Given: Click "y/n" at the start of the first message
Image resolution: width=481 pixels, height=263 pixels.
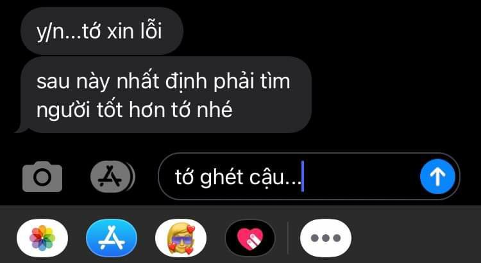Looking at the screenshot, I should (x=49, y=33).
